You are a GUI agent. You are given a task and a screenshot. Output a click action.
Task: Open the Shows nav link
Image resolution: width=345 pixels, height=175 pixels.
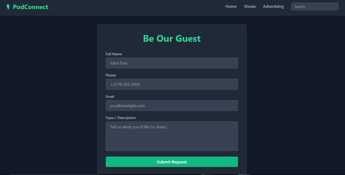point(250,6)
